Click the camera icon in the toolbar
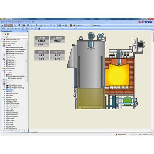 point(2,25)
